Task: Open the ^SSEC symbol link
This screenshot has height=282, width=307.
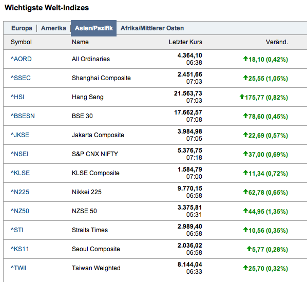Action: (x=21, y=78)
